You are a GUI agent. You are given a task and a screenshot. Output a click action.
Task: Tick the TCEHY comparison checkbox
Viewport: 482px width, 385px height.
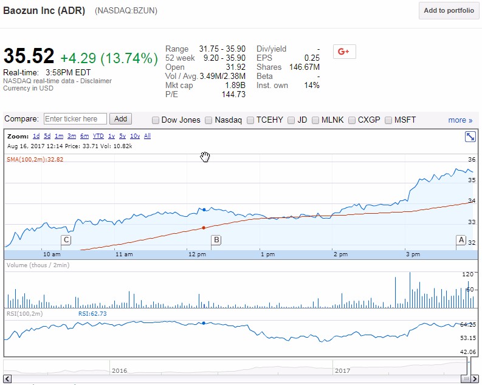pyautogui.click(x=250, y=120)
